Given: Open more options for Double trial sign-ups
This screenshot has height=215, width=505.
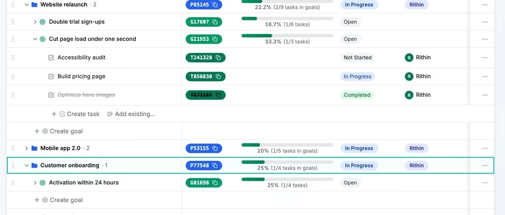Looking at the screenshot, I should pyautogui.click(x=484, y=22).
